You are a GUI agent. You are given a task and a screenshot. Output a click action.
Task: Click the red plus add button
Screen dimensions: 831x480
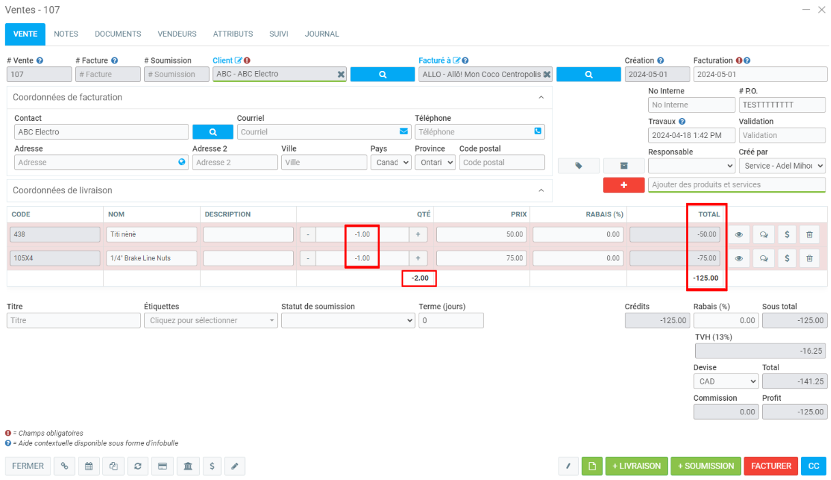623,185
